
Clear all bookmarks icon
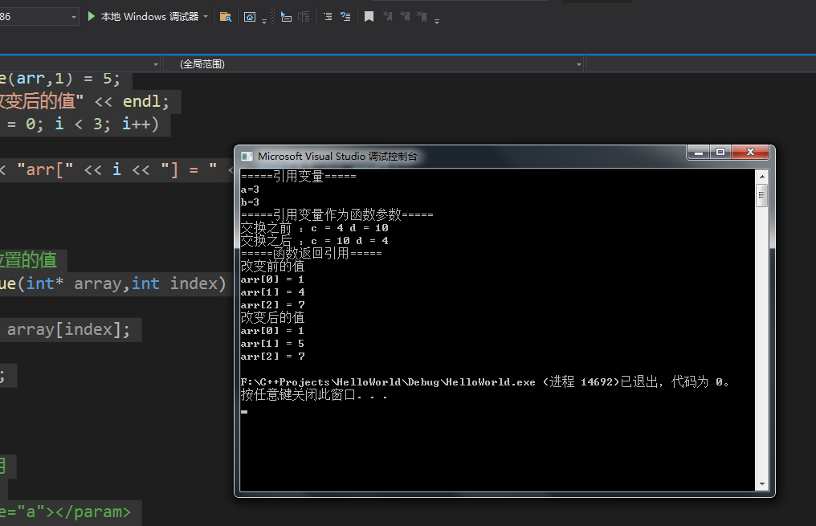tap(422, 17)
